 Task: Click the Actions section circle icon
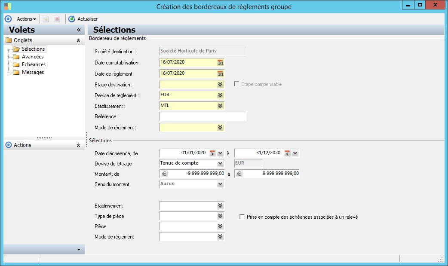click(9, 145)
